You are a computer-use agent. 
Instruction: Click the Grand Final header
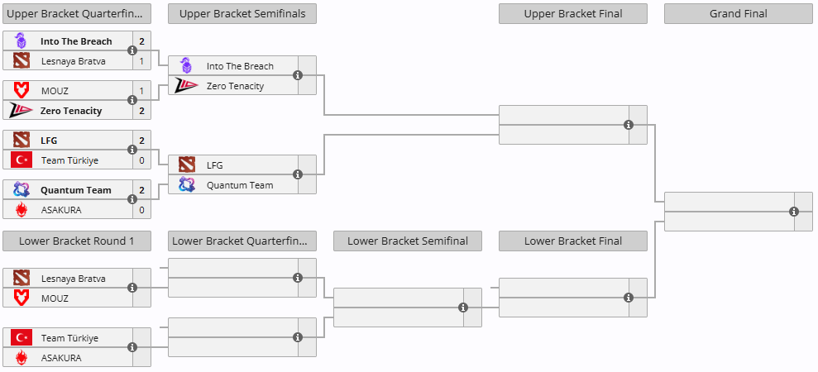pos(738,13)
